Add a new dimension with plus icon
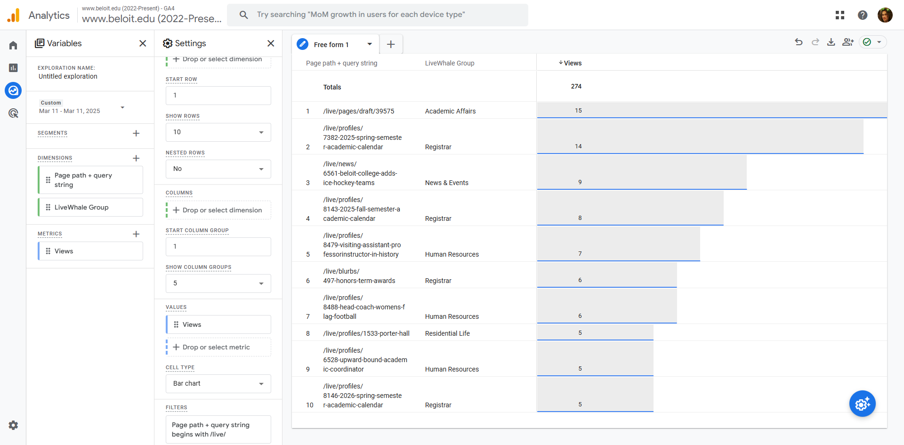 coord(136,158)
